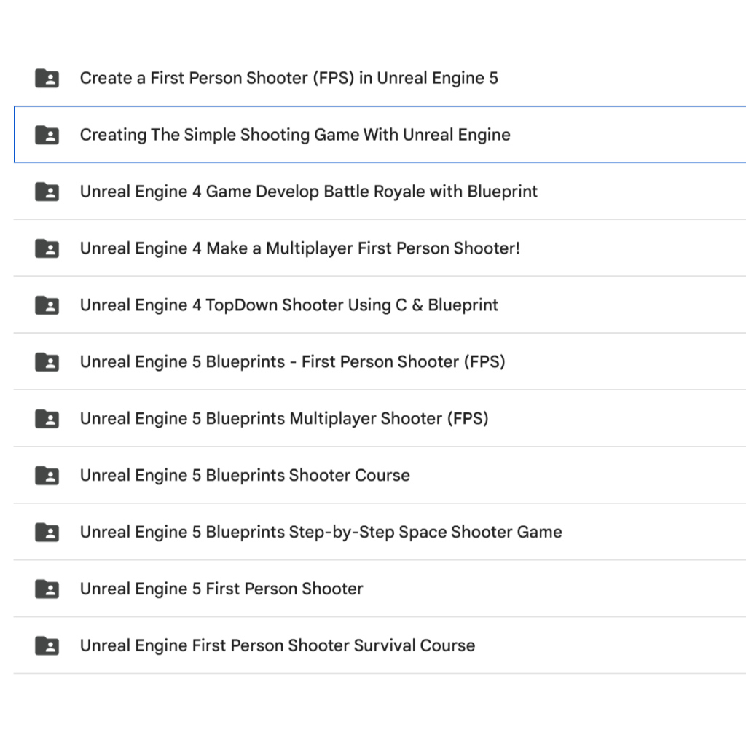Screen dimensions: 746x746
Task: Click folder icon for Creating The Simple Shooting Game
Action: tap(47, 135)
